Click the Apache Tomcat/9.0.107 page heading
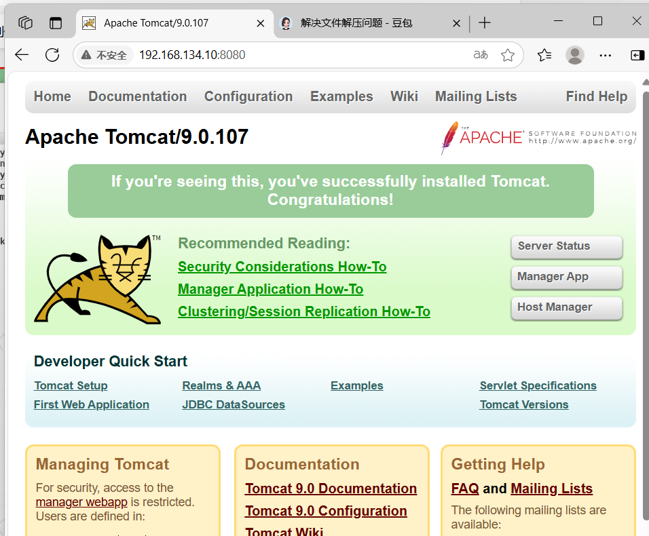Viewport: 649px width, 536px height. (x=136, y=137)
